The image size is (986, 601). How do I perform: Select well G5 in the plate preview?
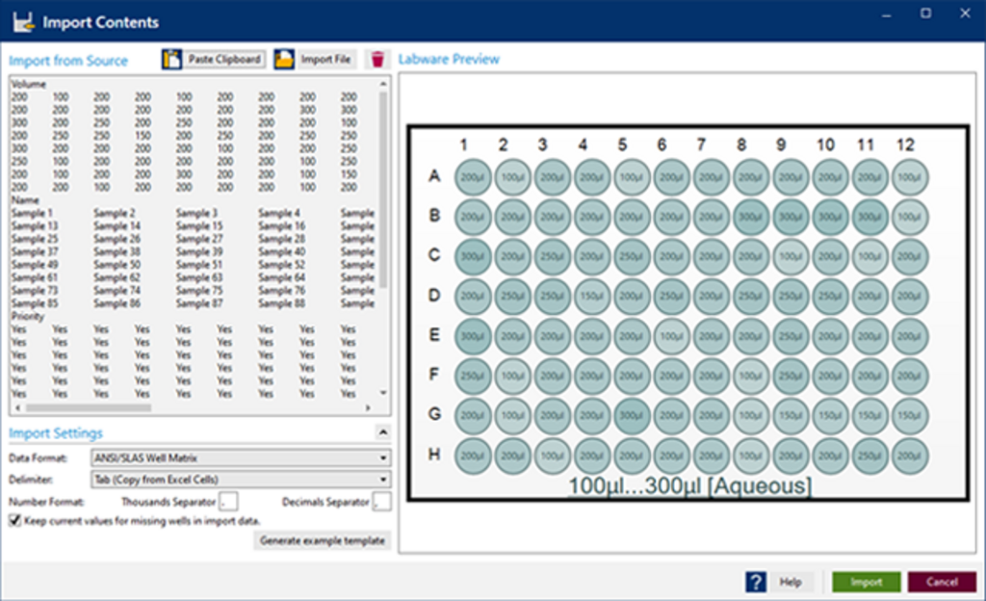(x=632, y=415)
